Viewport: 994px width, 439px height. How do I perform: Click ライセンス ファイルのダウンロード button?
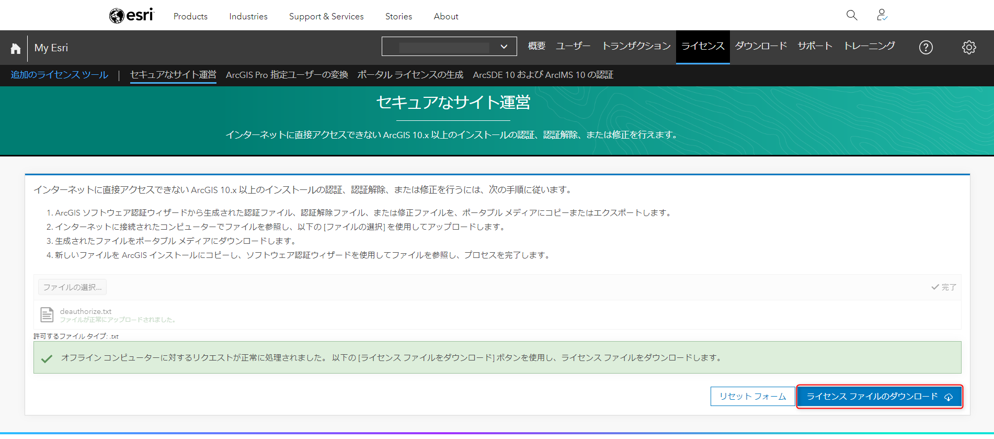pyautogui.click(x=879, y=397)
